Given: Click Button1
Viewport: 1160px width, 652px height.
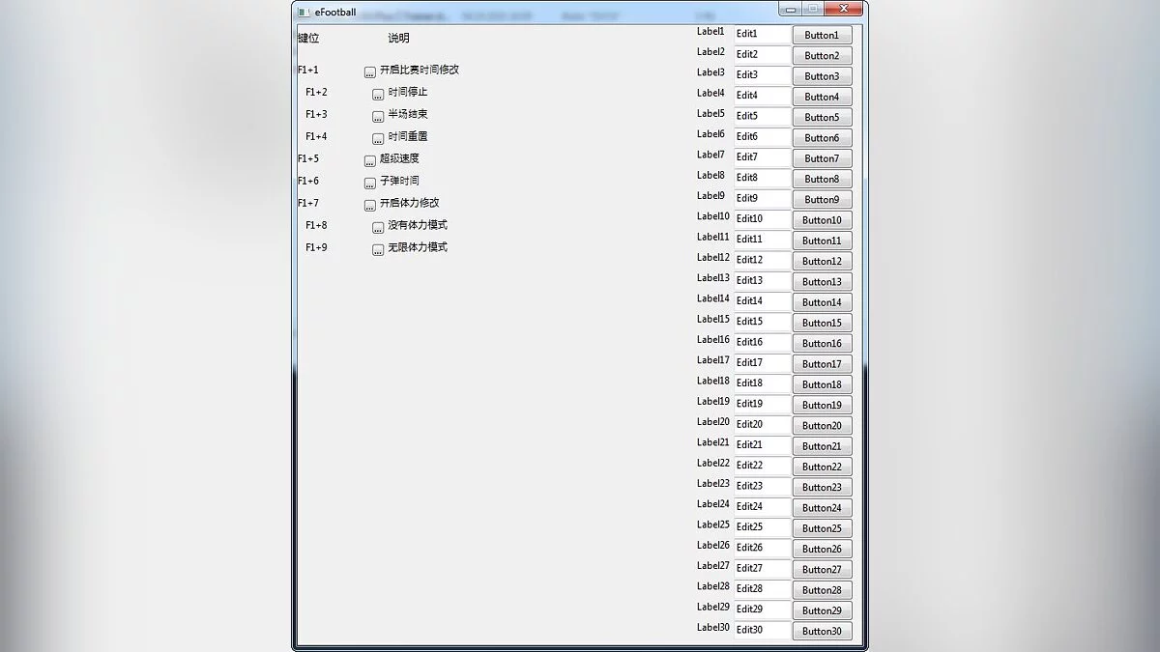Looking at the screenshot, I should click(x=823, y=35).
